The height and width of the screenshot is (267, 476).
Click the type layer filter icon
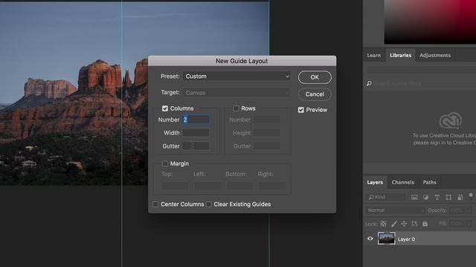[437, 197]
